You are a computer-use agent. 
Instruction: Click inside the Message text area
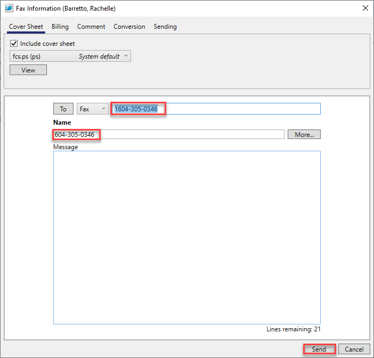[186, 237]
